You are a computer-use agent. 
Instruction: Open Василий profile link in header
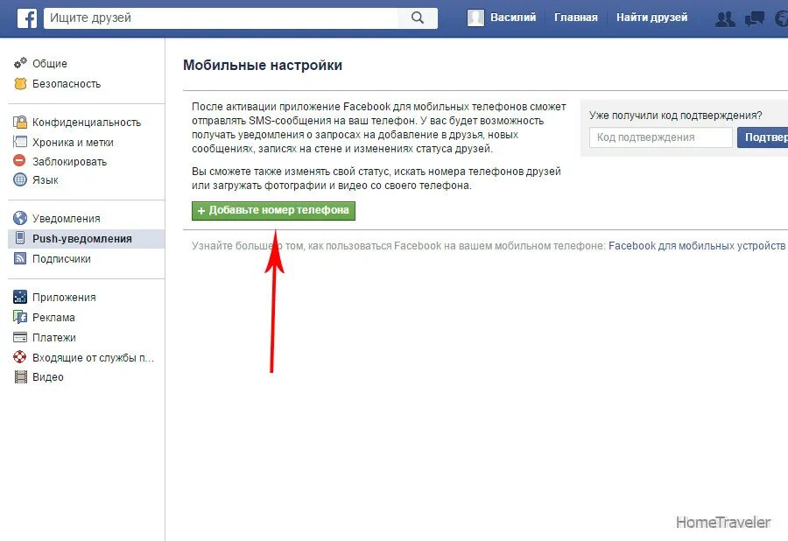(x=512, y=18)
